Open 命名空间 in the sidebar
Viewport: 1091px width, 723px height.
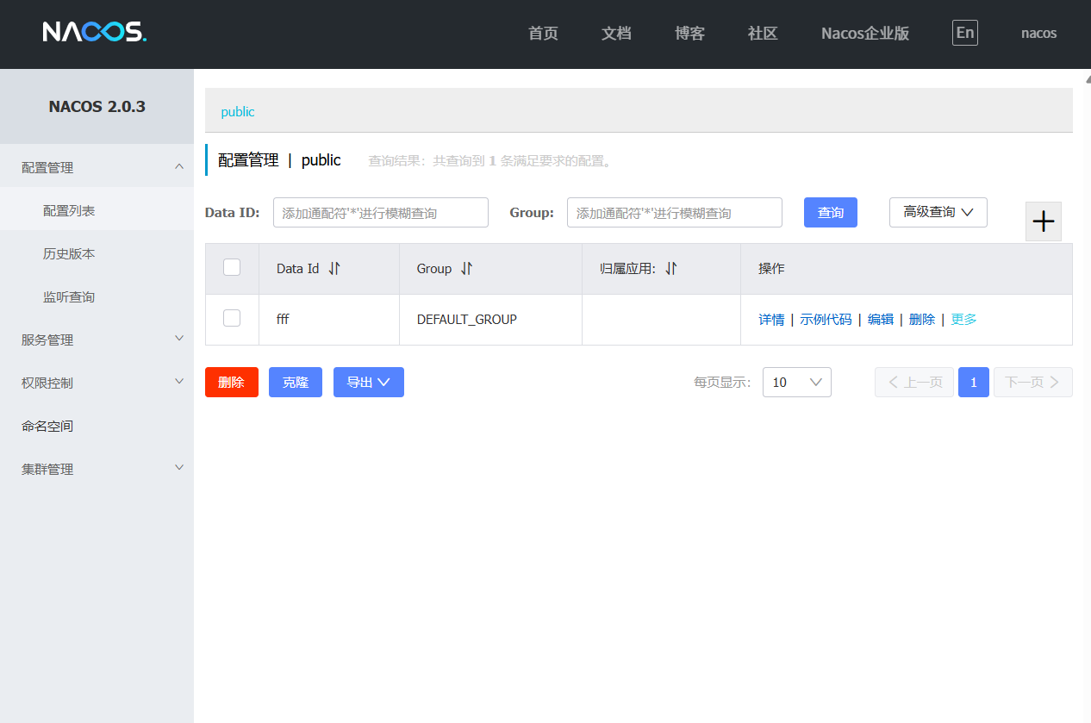coord(97,426)
